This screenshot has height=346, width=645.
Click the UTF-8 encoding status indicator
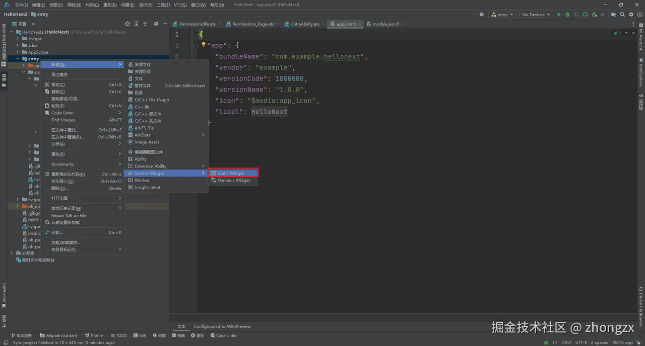click(581, 342)
